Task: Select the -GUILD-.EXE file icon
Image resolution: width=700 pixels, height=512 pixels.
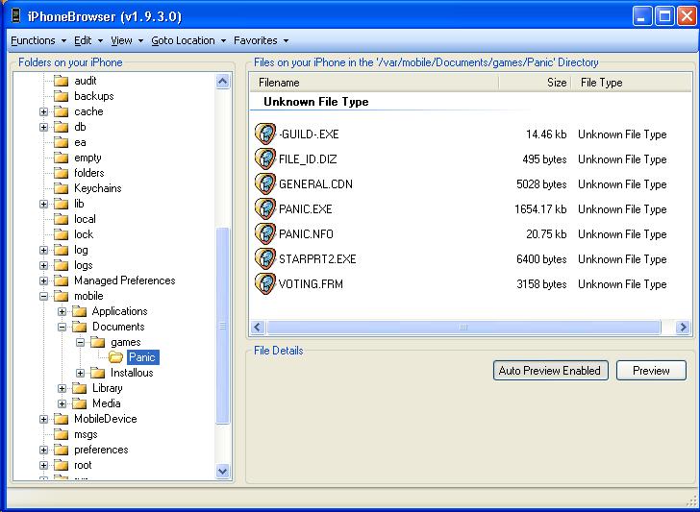Action: (265, 134)
